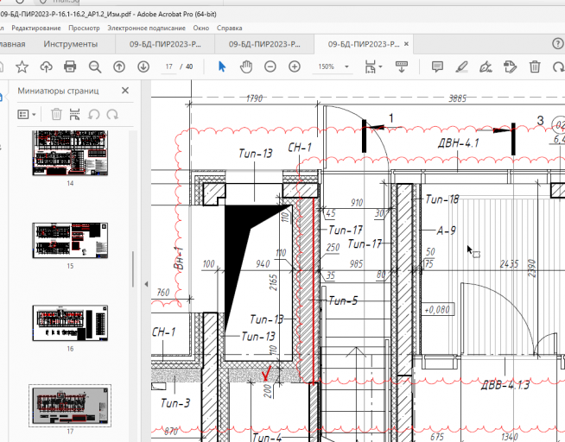The width and height of the screenshot is (565, 442).
Task: Click the read mode keyboard icon
Action: tap(402, 67)
